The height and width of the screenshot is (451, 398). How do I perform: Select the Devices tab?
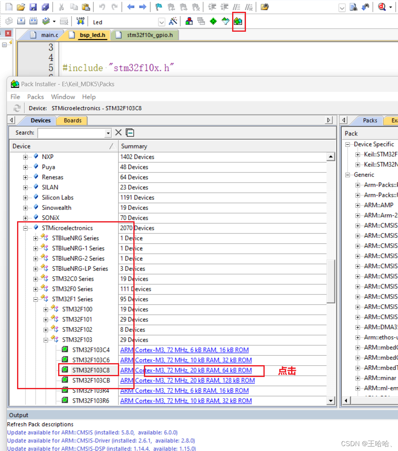41,120
